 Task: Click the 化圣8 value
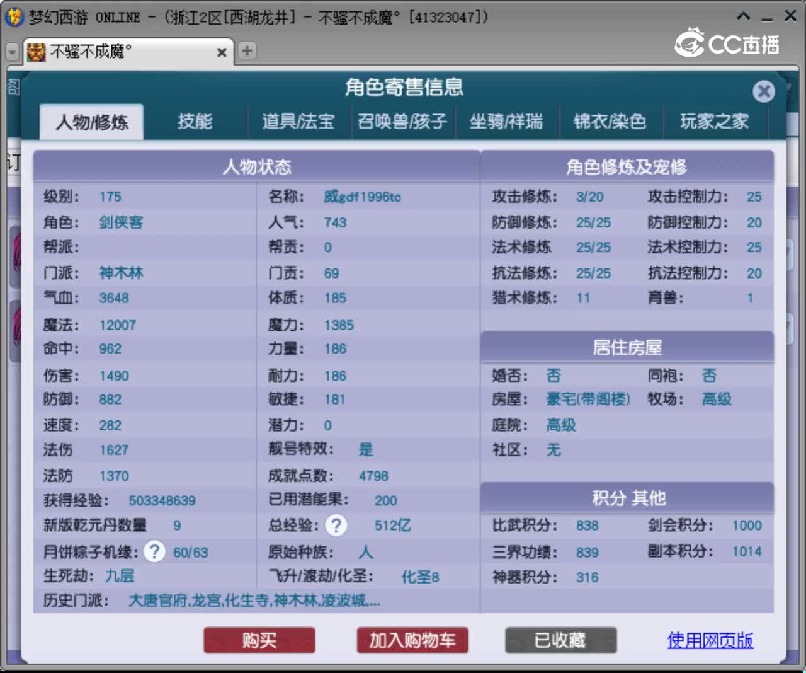click(x=420, y=577)
